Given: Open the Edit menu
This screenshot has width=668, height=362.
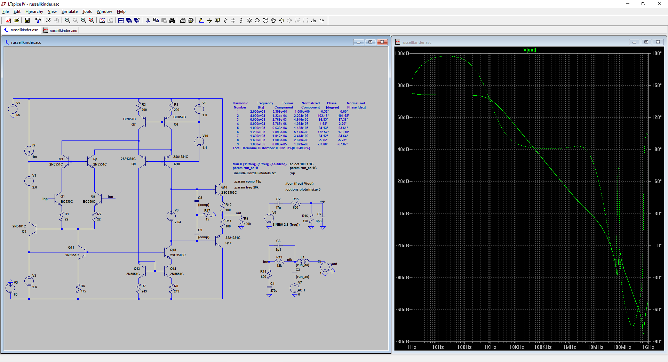Looking at the screenshot, I should (17, 11).
